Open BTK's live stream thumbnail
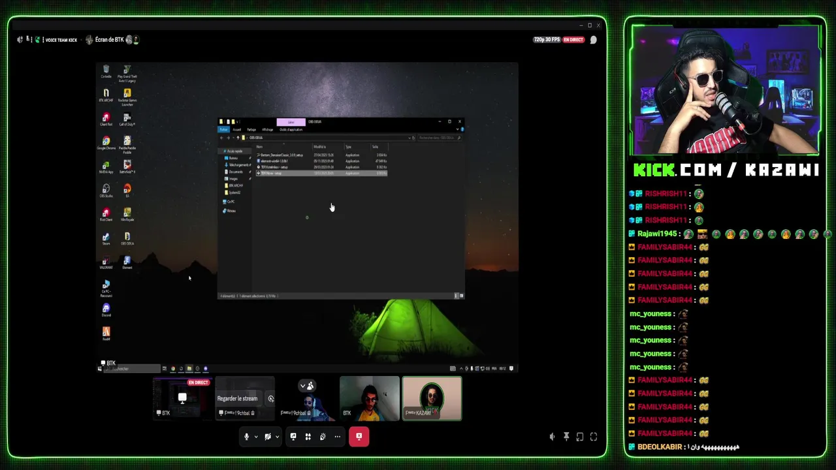 coord(182,398)
